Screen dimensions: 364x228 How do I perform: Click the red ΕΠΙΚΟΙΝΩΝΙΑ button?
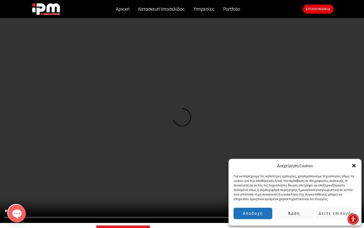click(x=318, y=9)
